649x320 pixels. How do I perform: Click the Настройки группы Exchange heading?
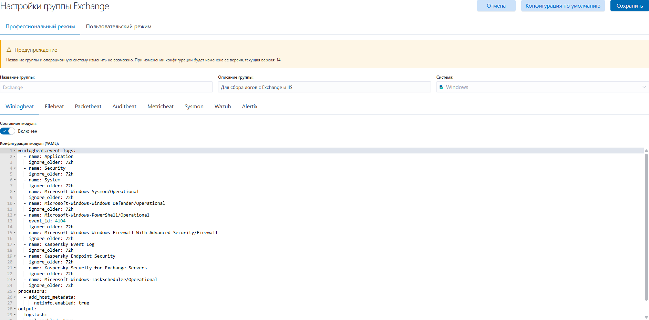click(54, 6)
